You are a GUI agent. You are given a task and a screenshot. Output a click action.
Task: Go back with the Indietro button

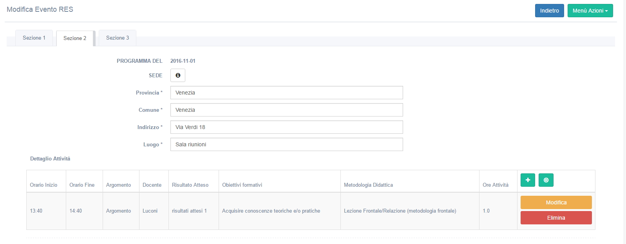549,11
